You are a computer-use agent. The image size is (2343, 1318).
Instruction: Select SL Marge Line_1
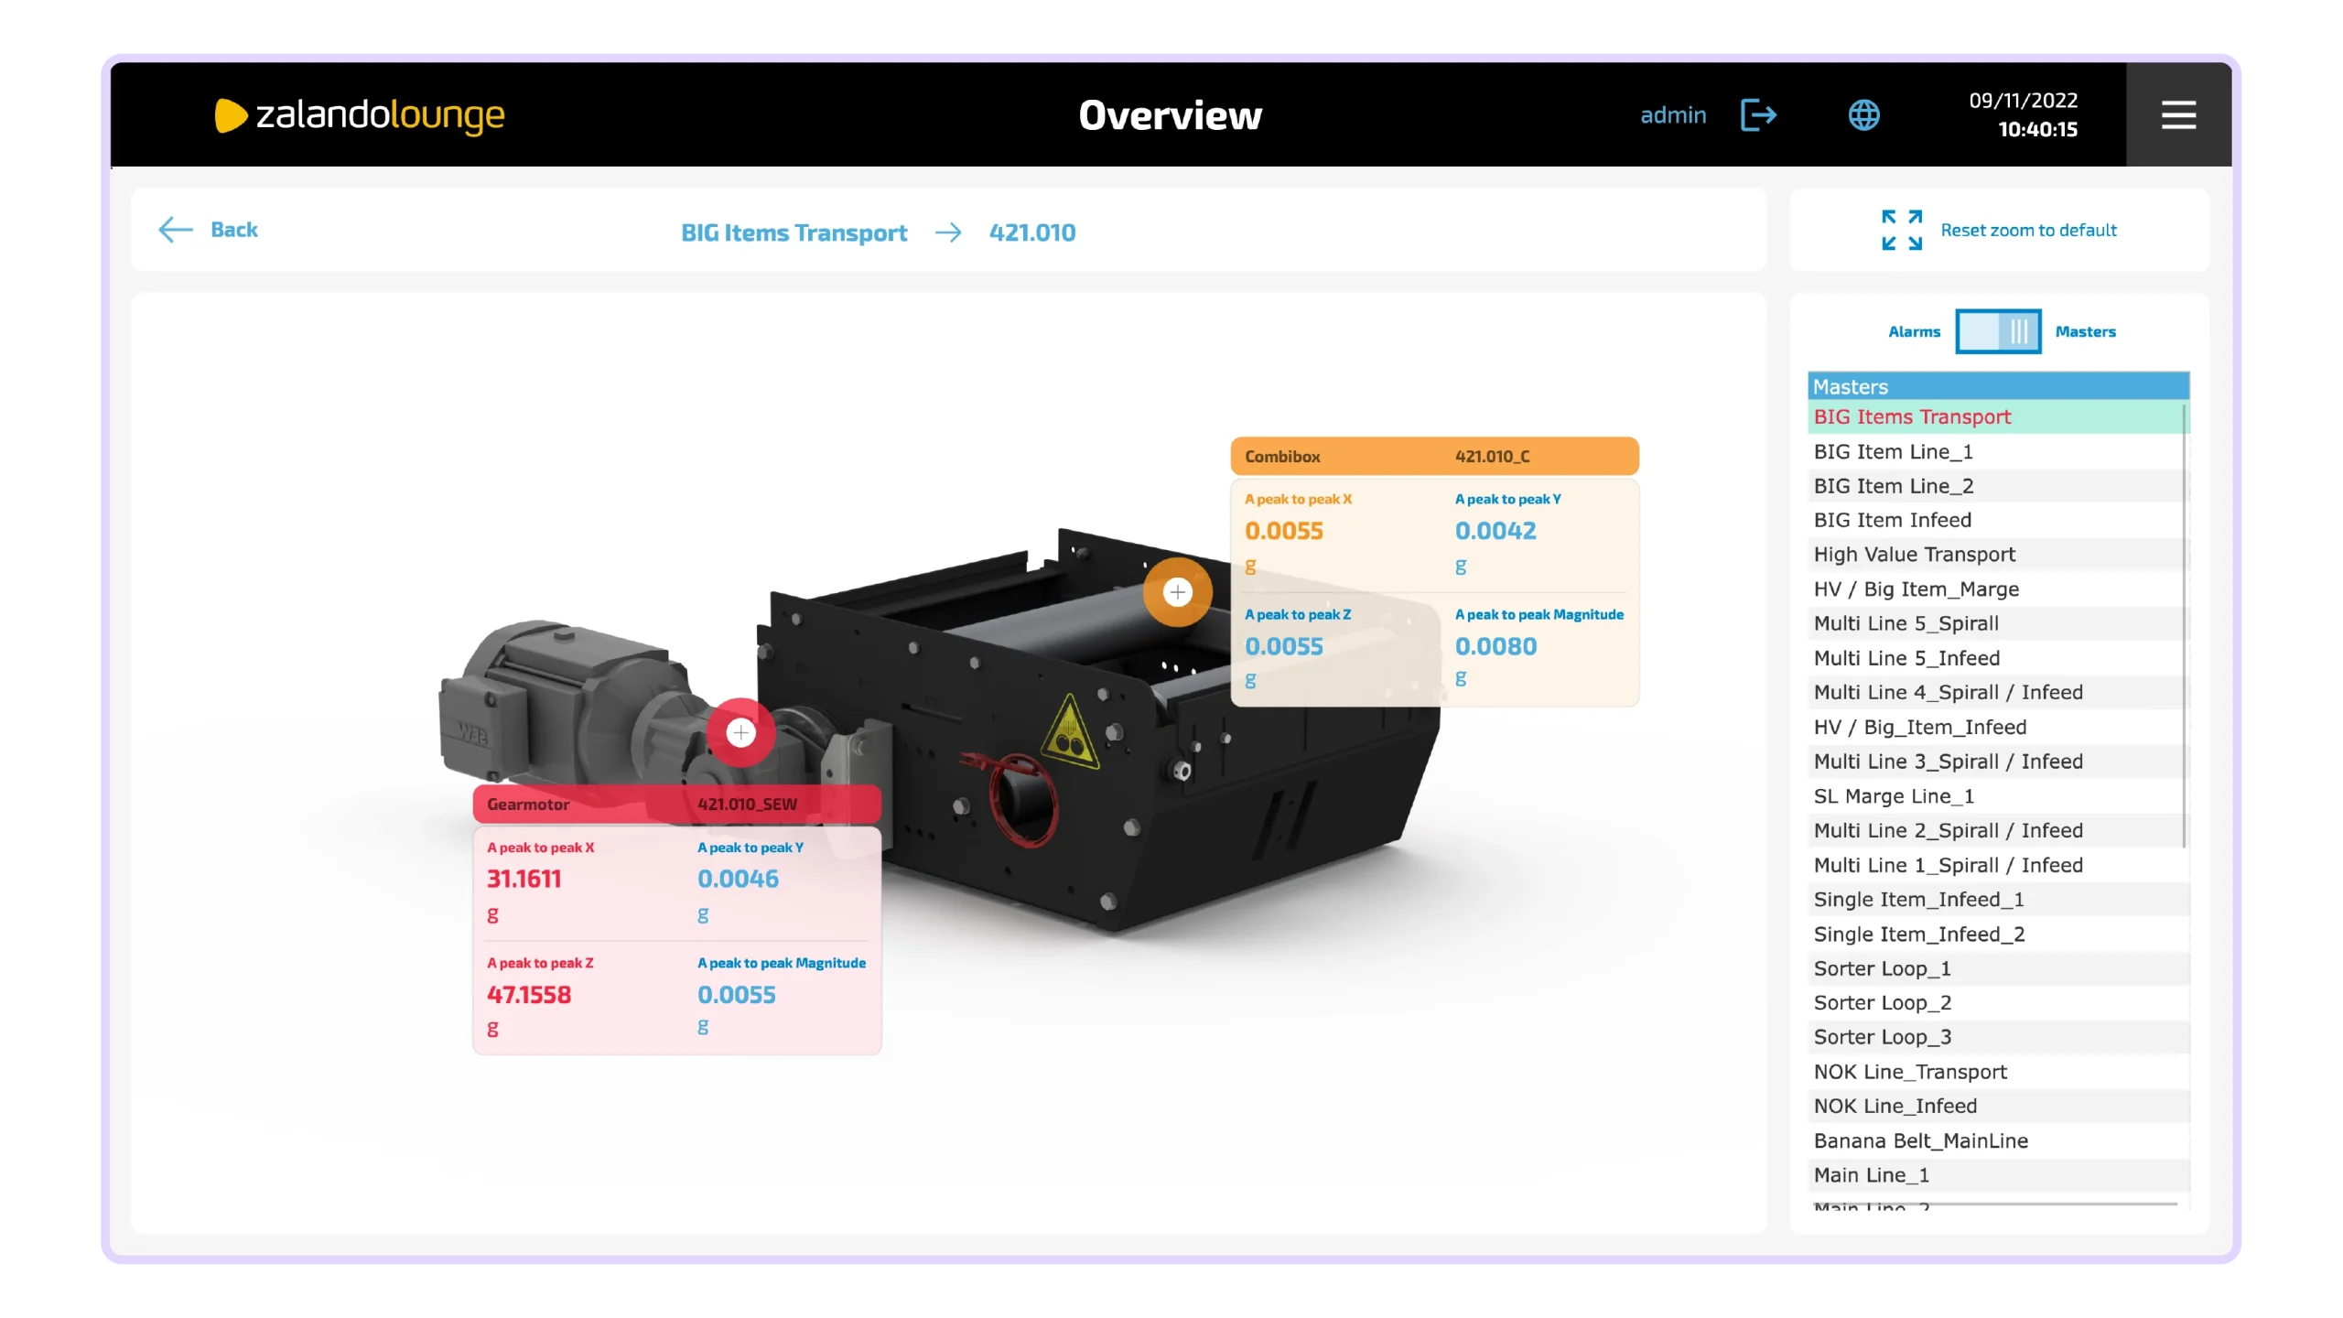[1996, 796]
